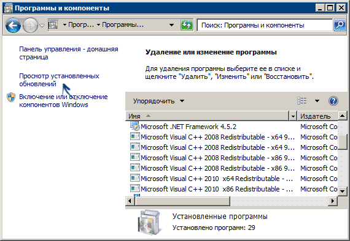The image size is (350, 241).
Task: Select "Visual C++ 2010 x64 Redistributable" row
Action: click(232, 179)
